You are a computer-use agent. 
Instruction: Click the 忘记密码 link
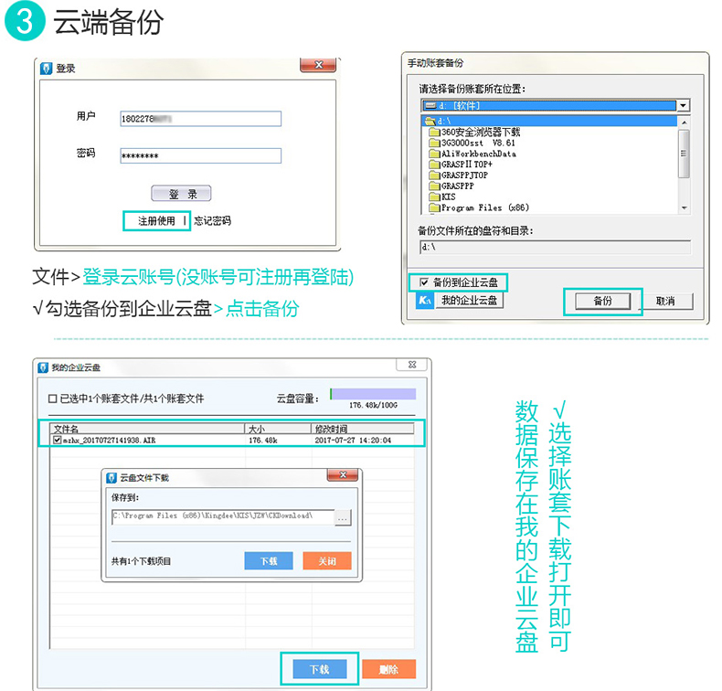coord(212,221)
